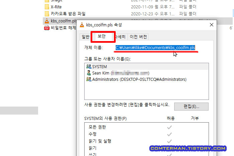Click the 읽기 permission row
The width and height of the screenshot is (234, 156).
point(146,148)
